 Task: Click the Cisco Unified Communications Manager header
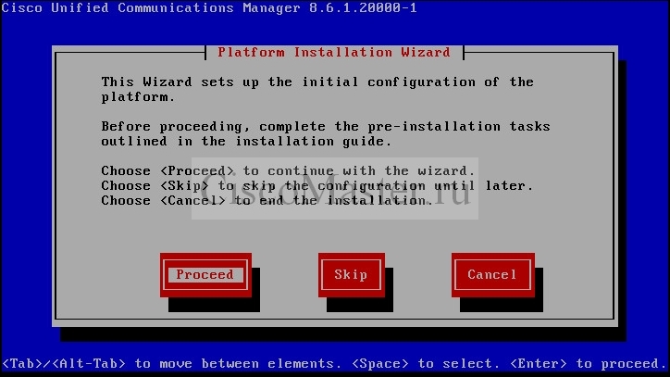[151, 7]
